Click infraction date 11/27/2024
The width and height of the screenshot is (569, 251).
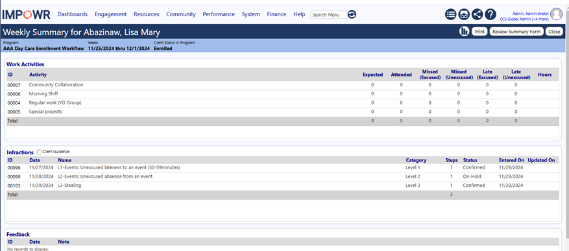coord(41,167)
